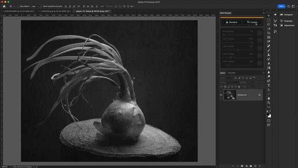298x168 pixels.
Task: Select the Blur tool
Action: pyautogui.click(x=269, y=72)
